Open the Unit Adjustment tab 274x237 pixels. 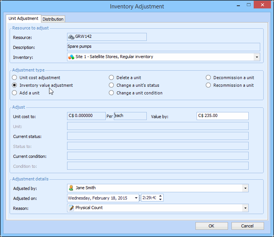(x=23, y=18)
